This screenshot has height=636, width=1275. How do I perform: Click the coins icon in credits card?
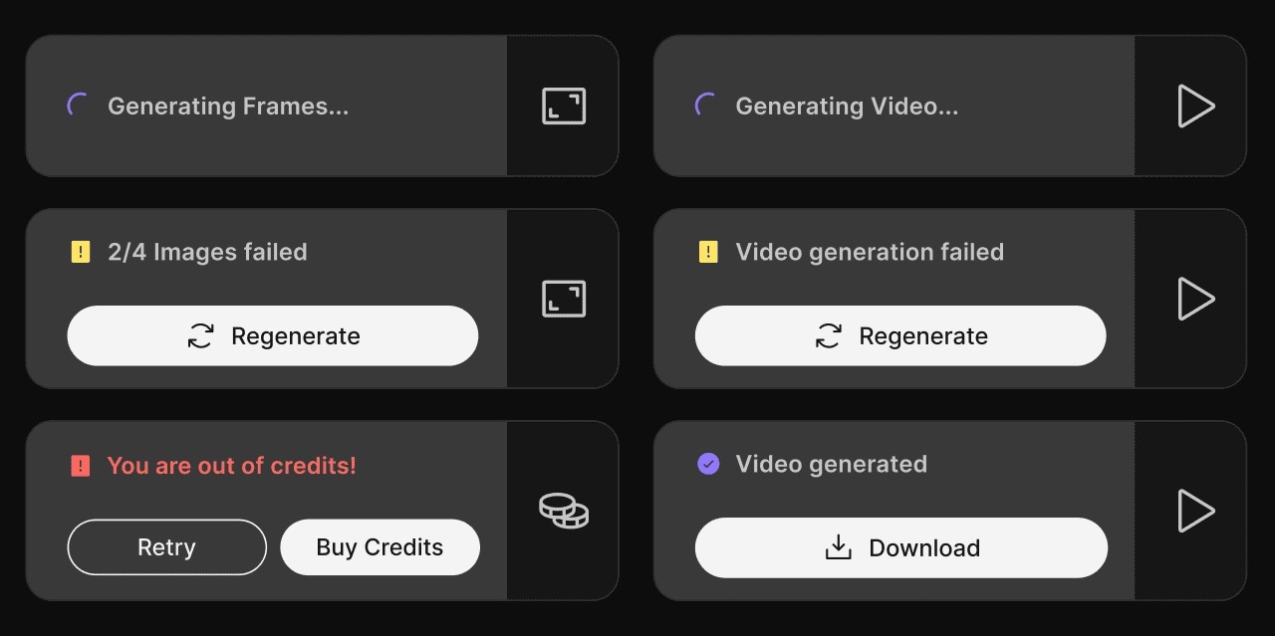pos(564,511)
